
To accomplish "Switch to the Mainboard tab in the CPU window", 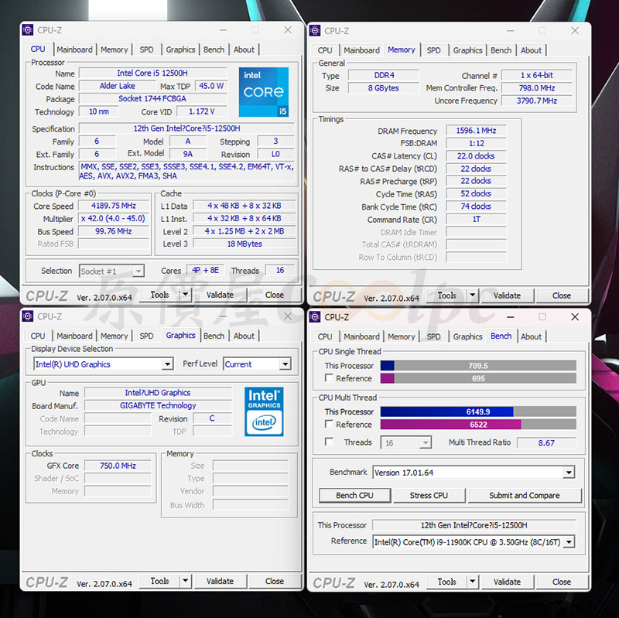I will point(74,50).
